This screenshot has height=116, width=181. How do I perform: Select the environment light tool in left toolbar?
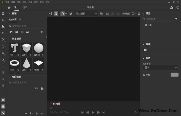(3, 53)
